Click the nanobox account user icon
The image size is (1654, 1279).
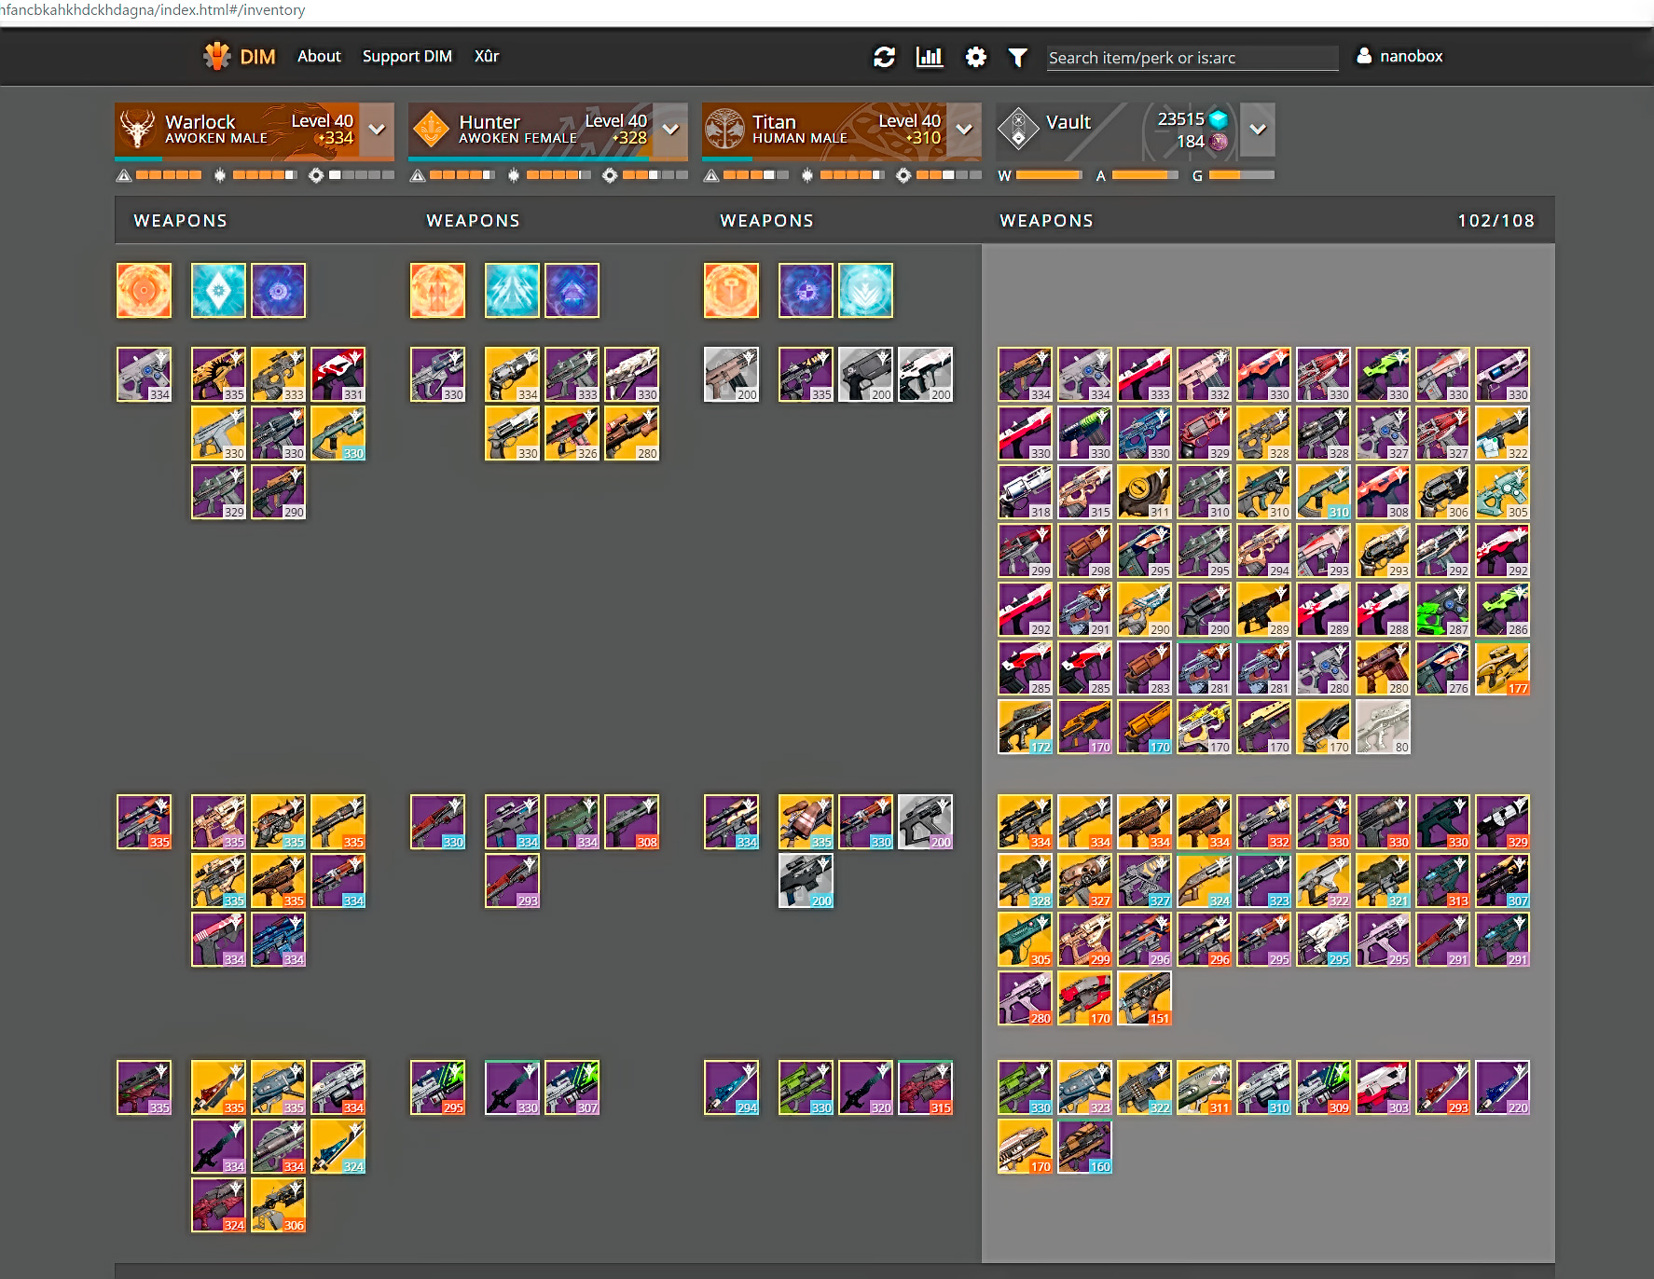pos(1364,56)
